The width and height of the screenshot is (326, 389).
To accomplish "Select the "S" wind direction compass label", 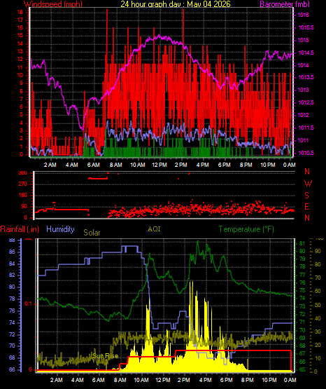I will pyautogui.click(x=306, y=196).
